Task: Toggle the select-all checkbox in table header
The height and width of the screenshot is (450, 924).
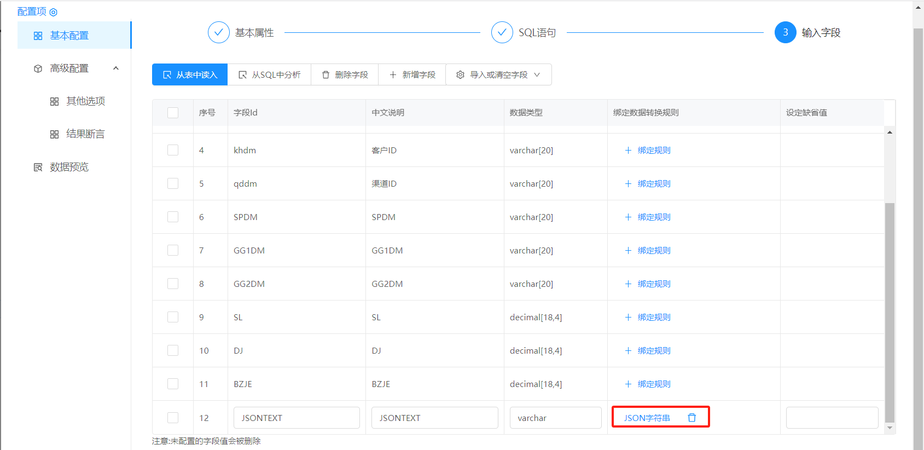Action: pyautogui.click(x=173, y=113)
